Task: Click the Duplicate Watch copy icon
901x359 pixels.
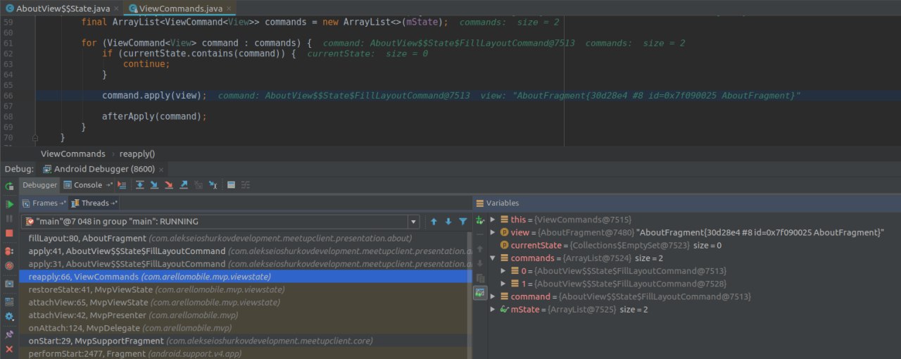Action: [x=480, y=278]
